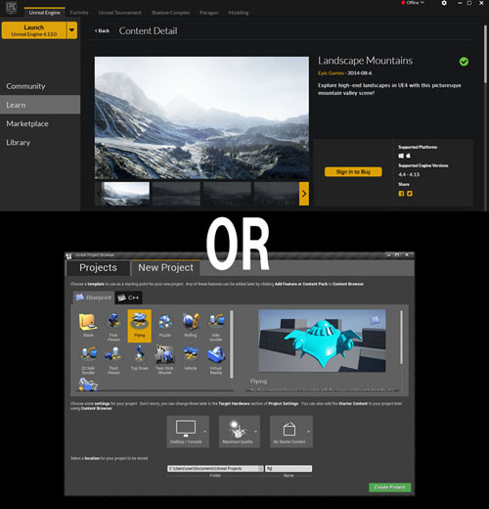Select the Blank project template
This screenshot has height=509, width=489.
[88, 325]
